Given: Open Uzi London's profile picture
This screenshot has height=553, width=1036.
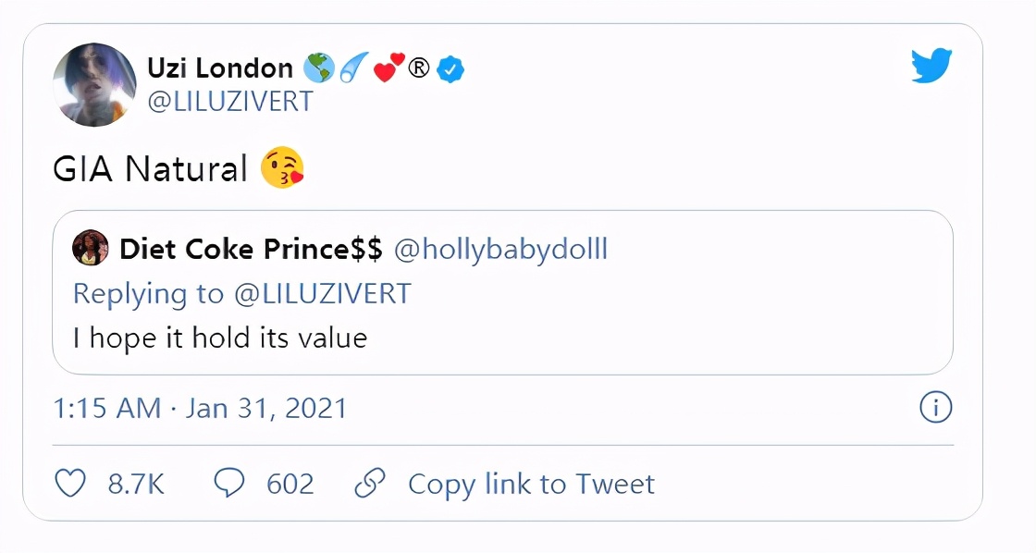Looking at the screenshot, I should 95,85.
